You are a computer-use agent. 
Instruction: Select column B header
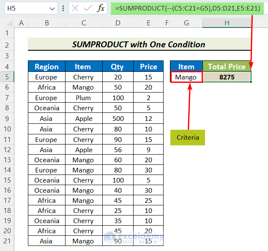(x=46, y=23)
